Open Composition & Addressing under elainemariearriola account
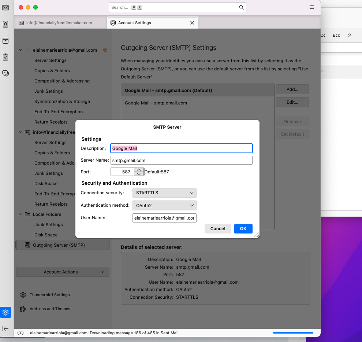The height and width of the screenshot is (342, 362). pyautogui.click(x=62, y=81)
